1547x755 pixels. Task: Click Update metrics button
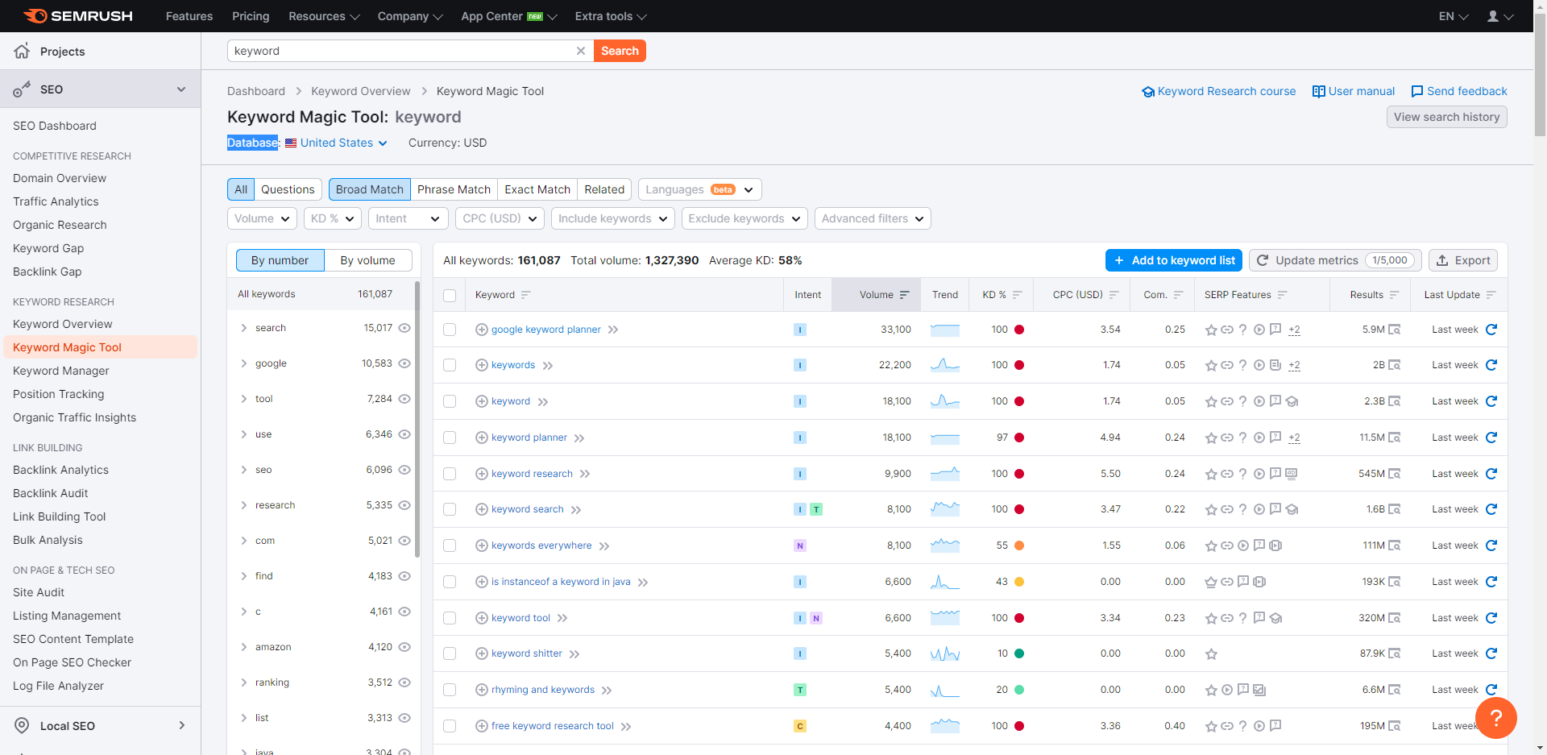click(x=1335, y=260)
